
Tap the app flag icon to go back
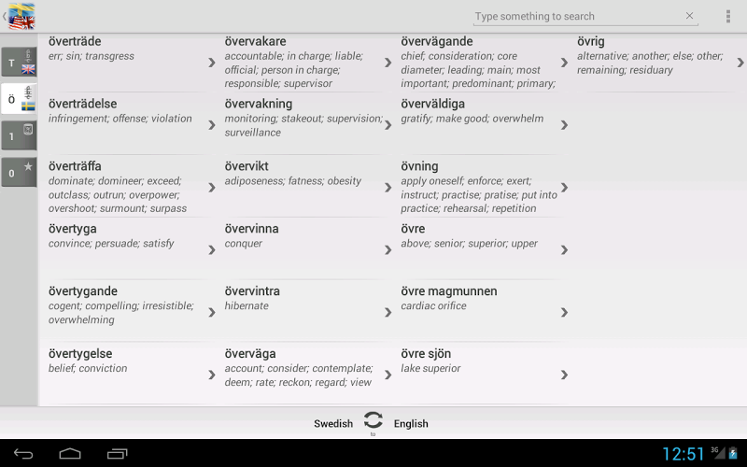point(21,15)
